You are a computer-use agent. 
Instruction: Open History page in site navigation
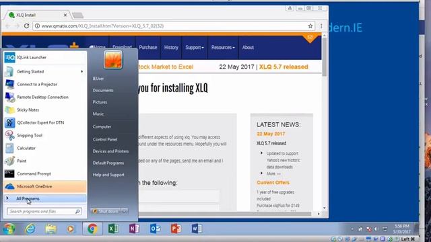point(171,48)
